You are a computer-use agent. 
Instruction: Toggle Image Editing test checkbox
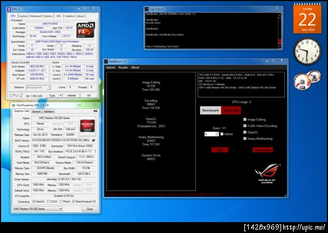coord(245,119)
